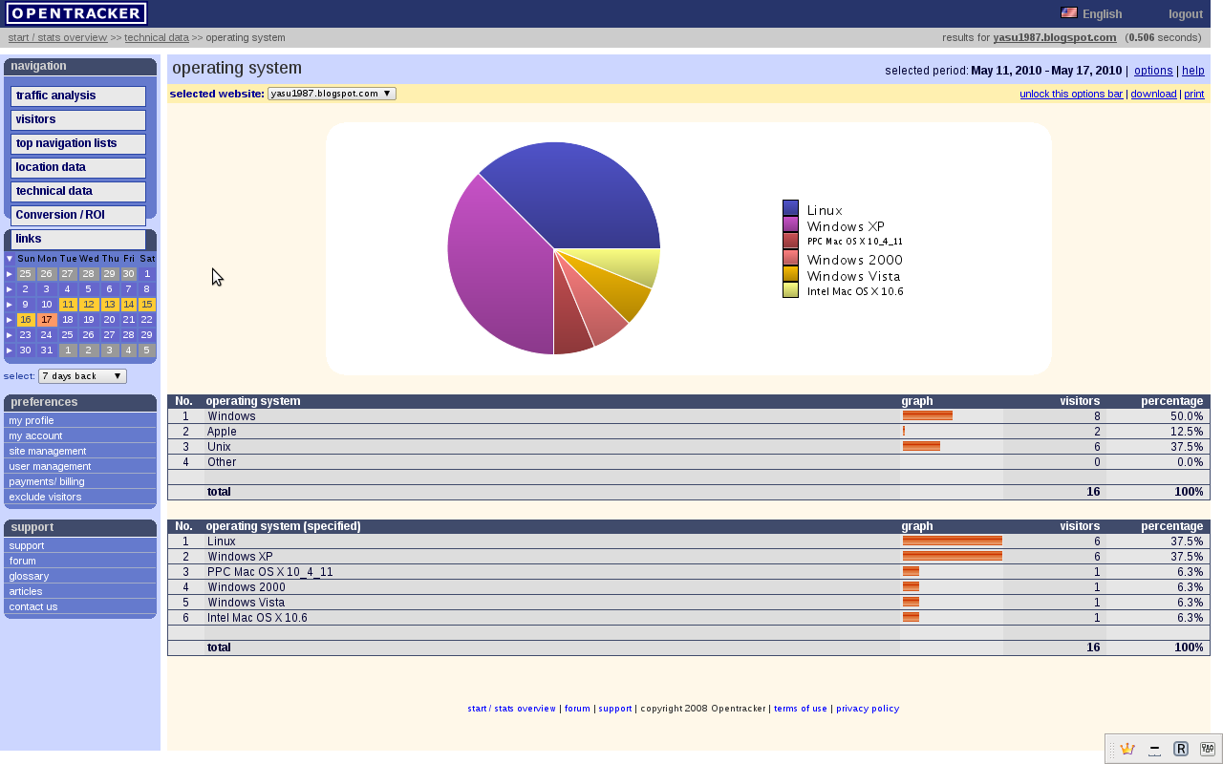Click the download link in the options bar
1223x764 pixels.
point(1153,93)
